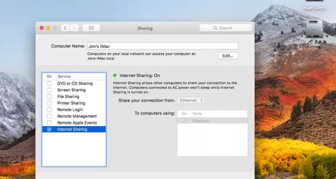Image resolution: width=336 pixels, height=179 pixels.
Task: Select the Remote Login service label
Action: (x=70, y=110)
